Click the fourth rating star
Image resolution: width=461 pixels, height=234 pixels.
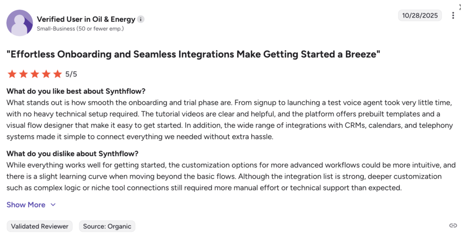click(x=46, y=74)
